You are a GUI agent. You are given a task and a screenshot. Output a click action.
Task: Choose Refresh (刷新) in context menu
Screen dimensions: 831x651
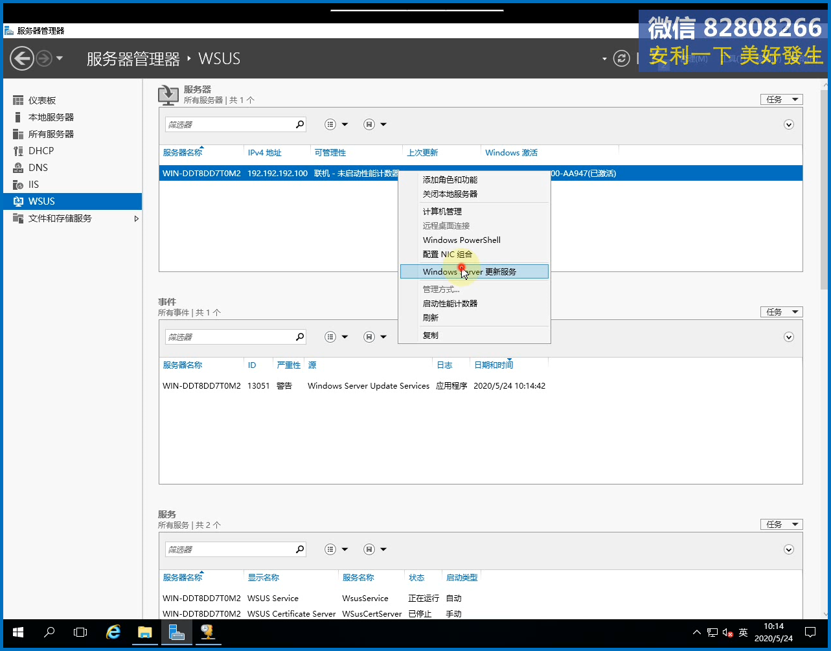(x=474, y=317)
